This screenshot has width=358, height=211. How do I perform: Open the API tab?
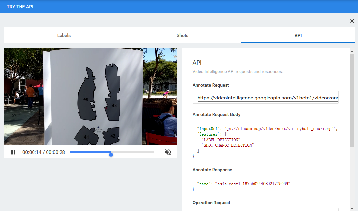click(298, 35)
